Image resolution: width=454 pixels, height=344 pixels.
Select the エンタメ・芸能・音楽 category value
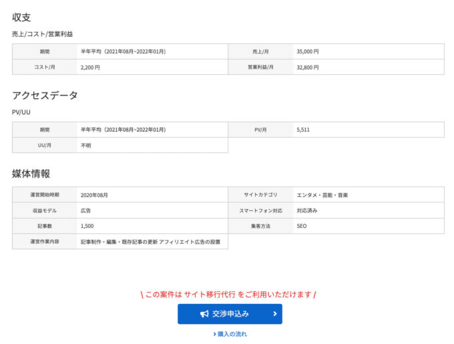322,195
